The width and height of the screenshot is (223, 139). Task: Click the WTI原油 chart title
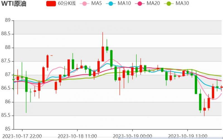pyautogui.click(x=14, y=4)
